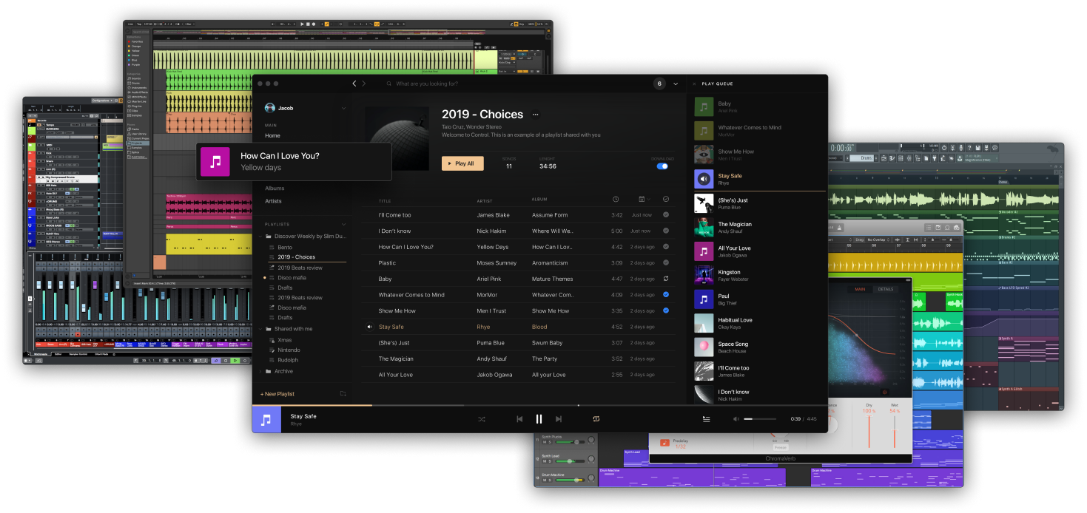Click the playlist icon next to Bento
This screenshot has width=1087, height=513.
pos(272,247)
